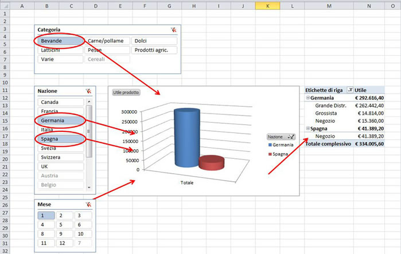Collapse the Germania group in pivot table
Viewport: 401px width, 254px height.
(308, 98)
